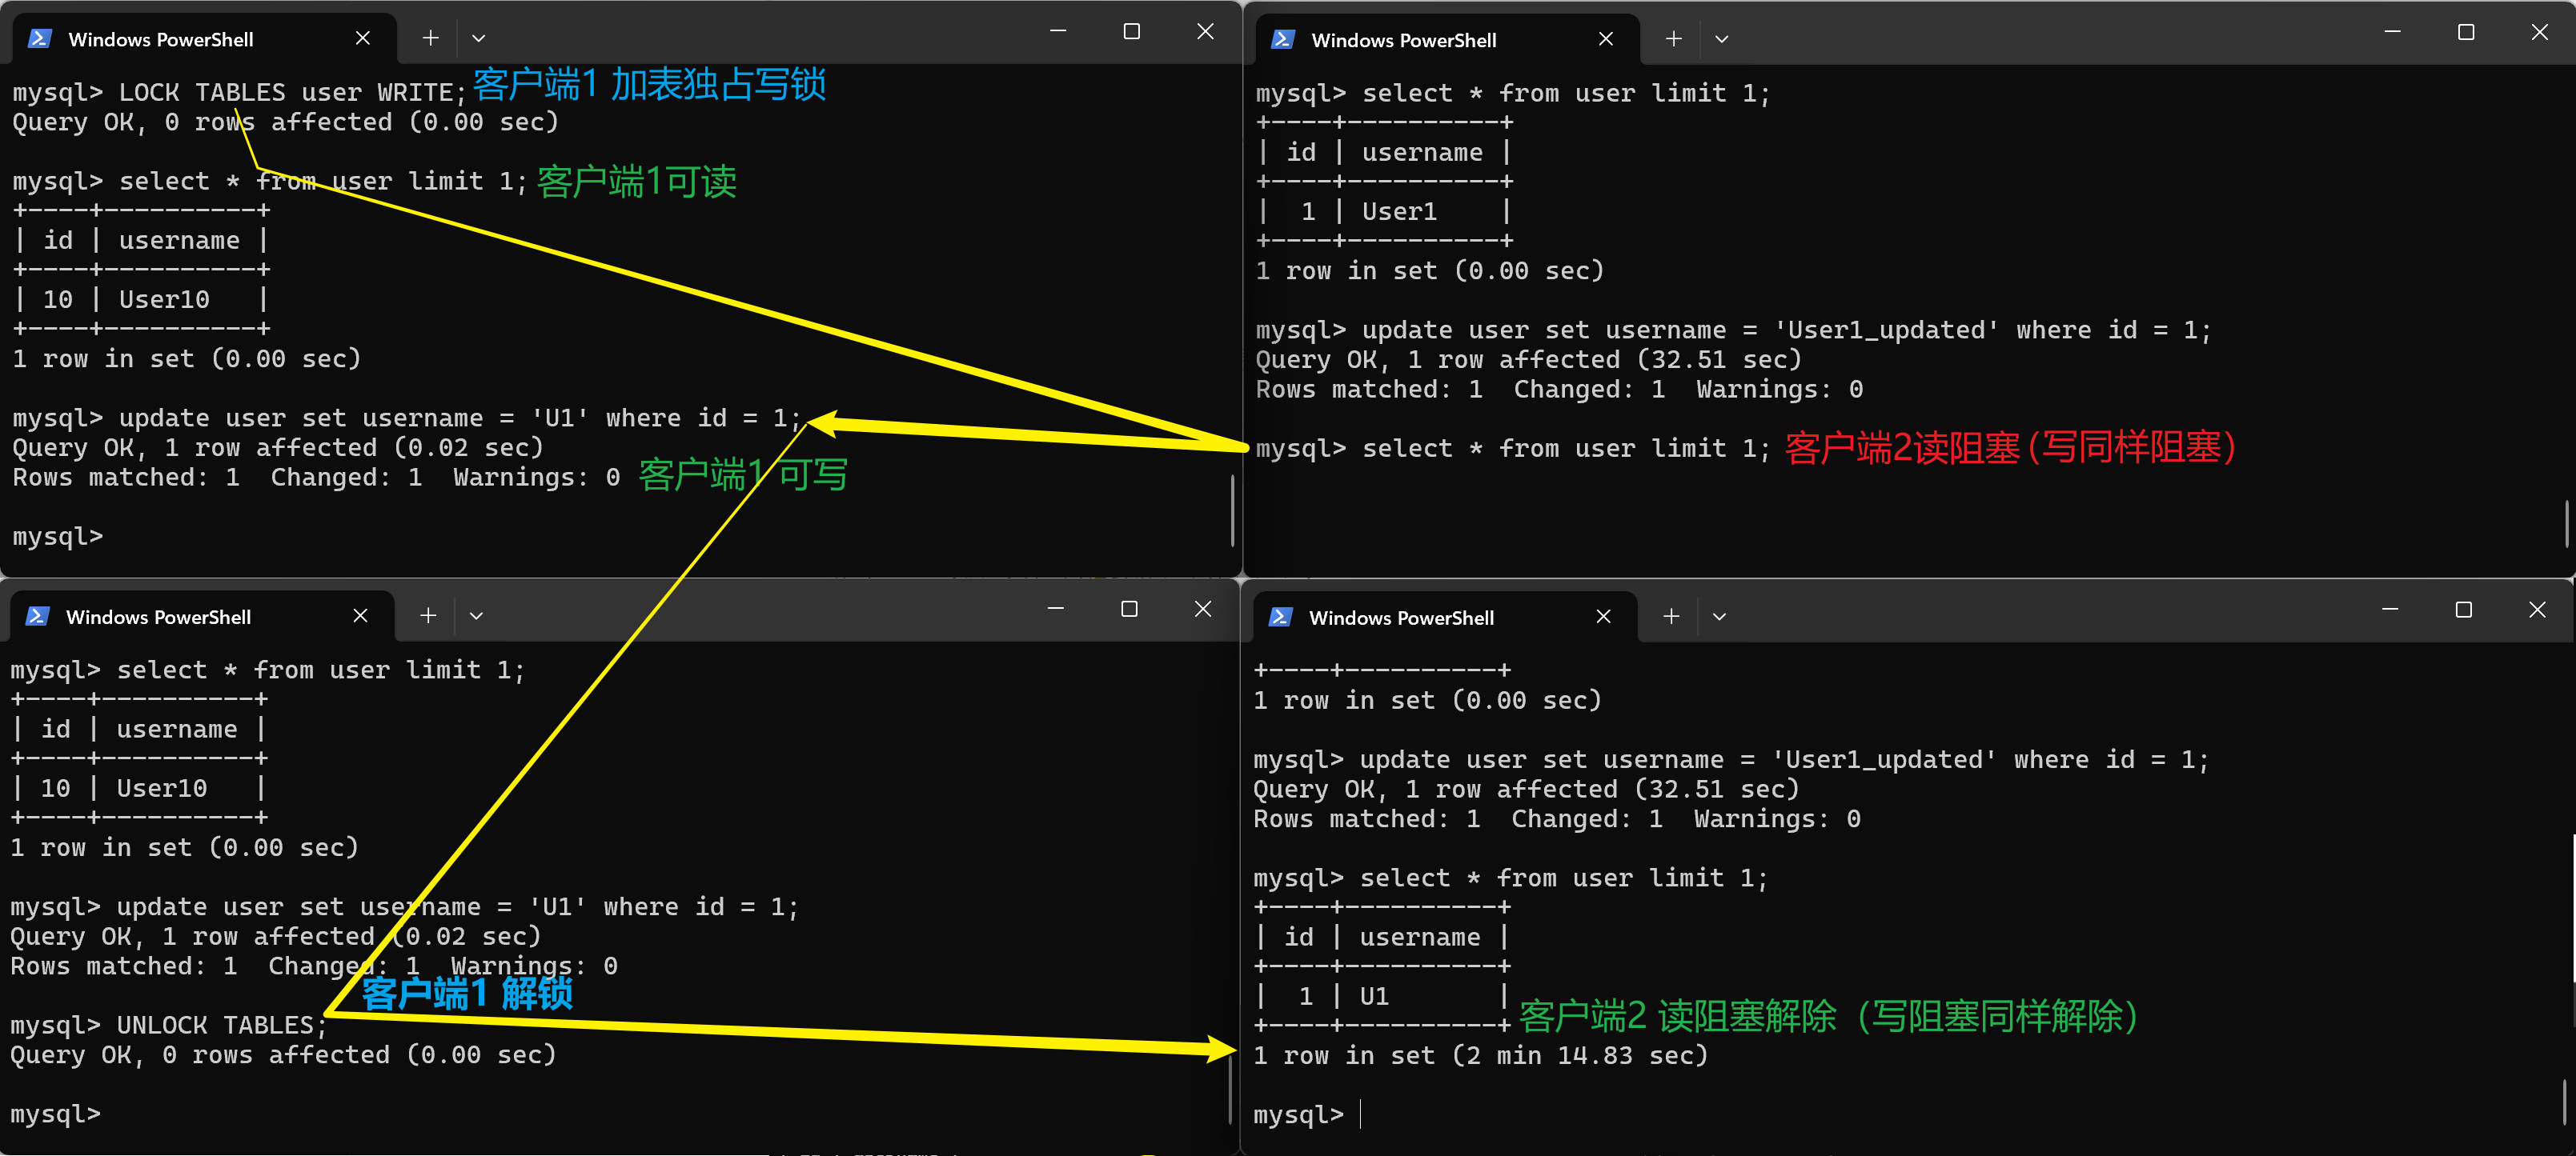This screenshot has height=1156, width=2576.
Task: Select Windows PowerShell tab in LOCK TABLES window
Action: [205, 39]
